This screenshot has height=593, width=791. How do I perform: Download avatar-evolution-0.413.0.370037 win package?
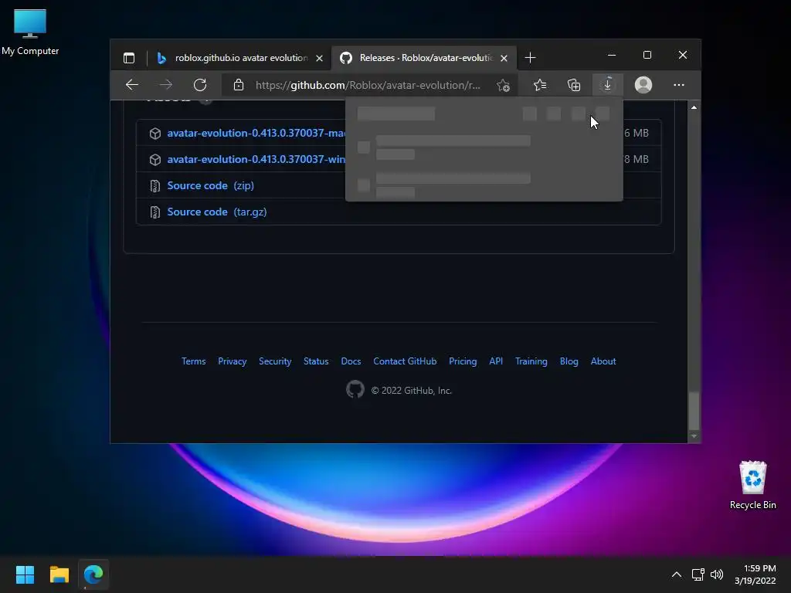coord(256,159)
